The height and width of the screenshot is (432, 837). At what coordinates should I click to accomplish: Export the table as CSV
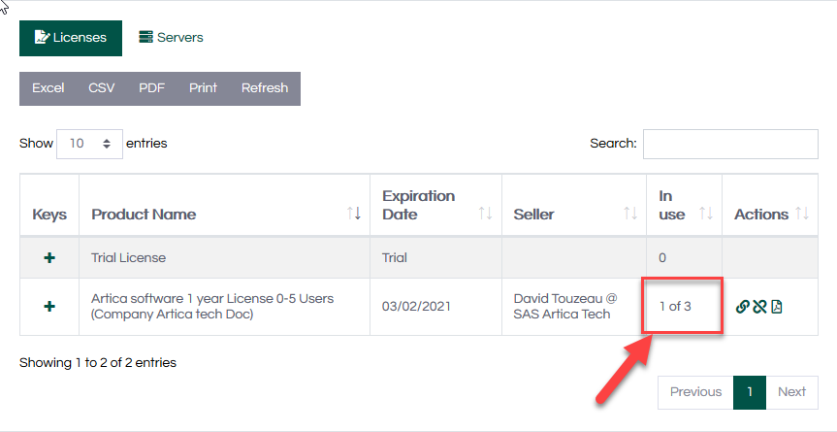click(x=102, y=88)
